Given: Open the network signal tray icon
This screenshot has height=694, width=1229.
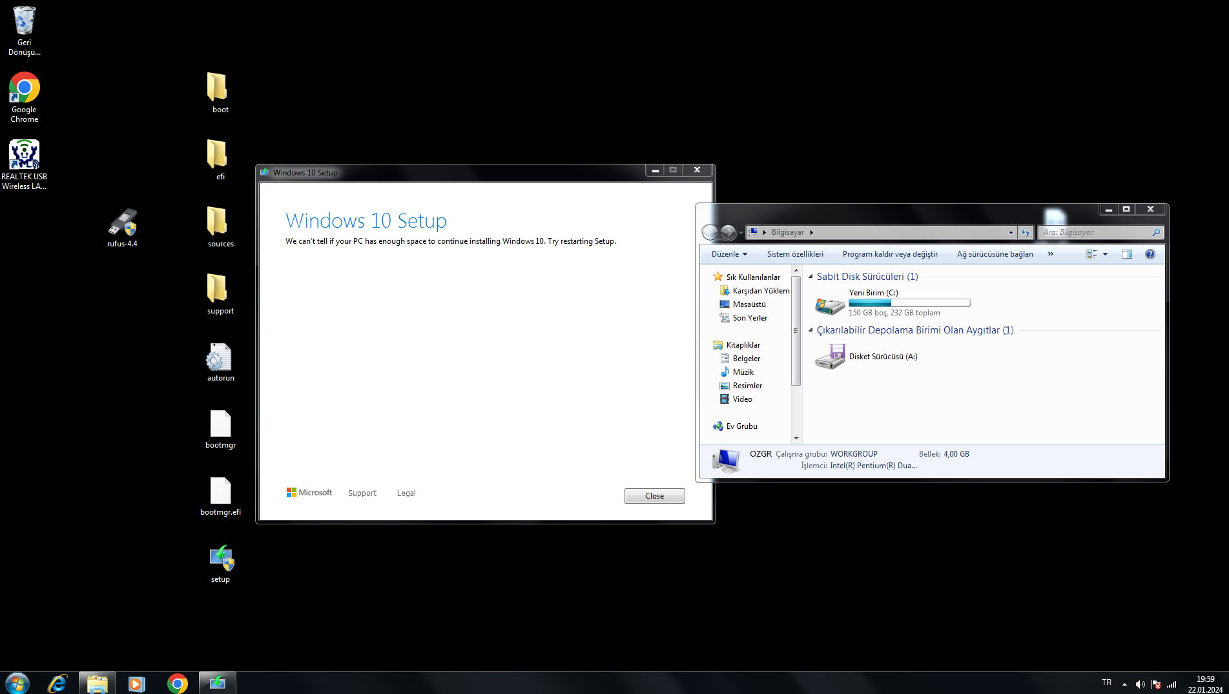Looking at the screenshot, I should 1172,684.
